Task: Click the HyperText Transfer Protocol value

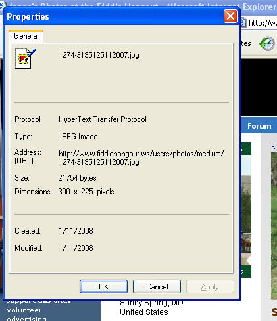Action: point(103,119)
